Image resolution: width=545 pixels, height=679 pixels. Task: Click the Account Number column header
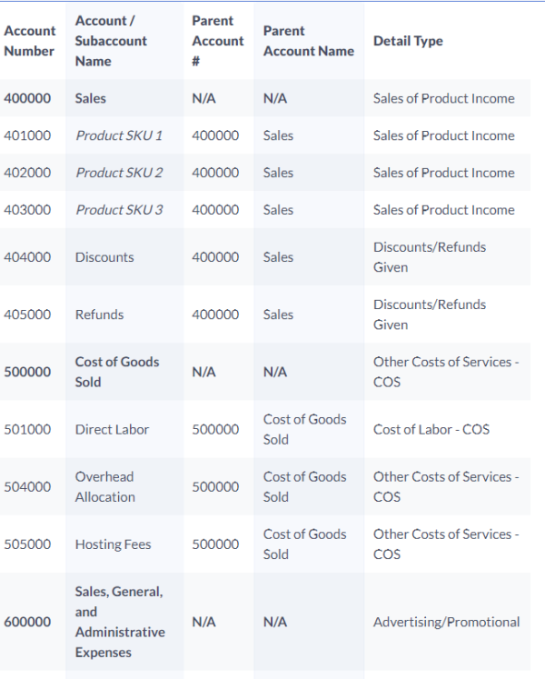pos(29,41)
